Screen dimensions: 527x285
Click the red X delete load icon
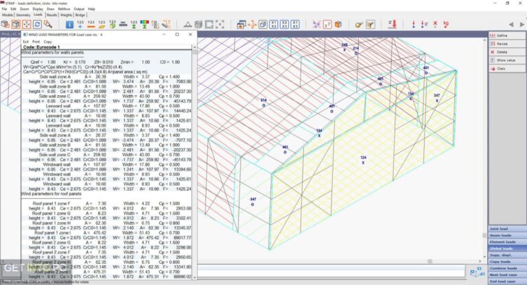point(435,24)
